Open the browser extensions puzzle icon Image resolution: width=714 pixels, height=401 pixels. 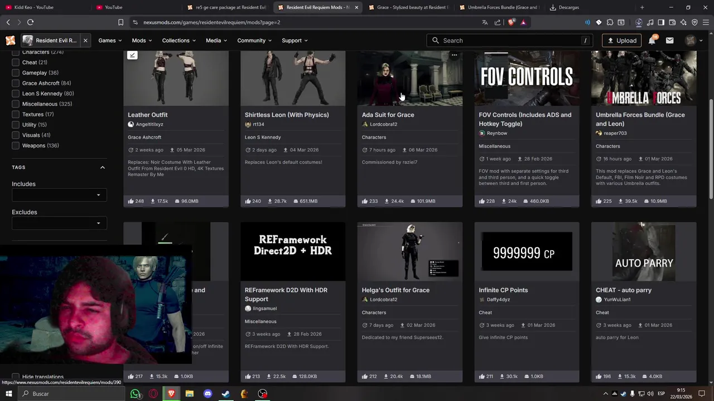pyautogui.click(x=610, y=22)
